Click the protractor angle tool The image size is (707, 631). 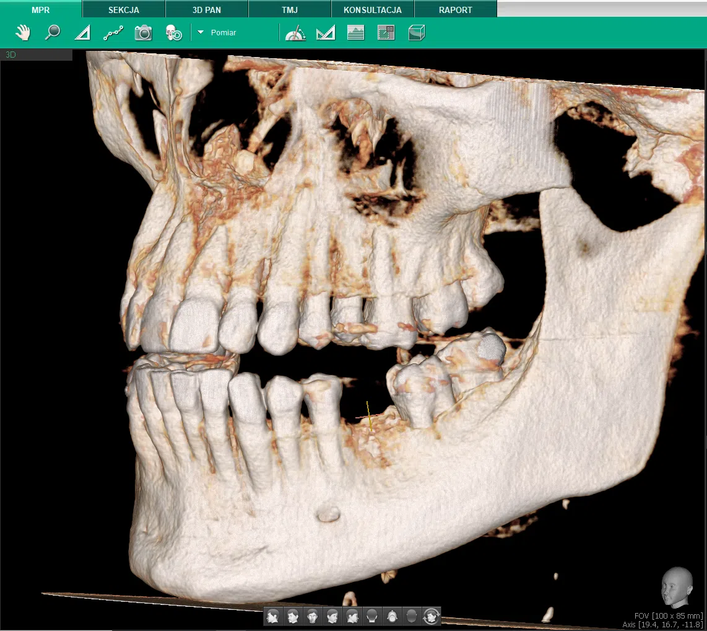(295, 33)
